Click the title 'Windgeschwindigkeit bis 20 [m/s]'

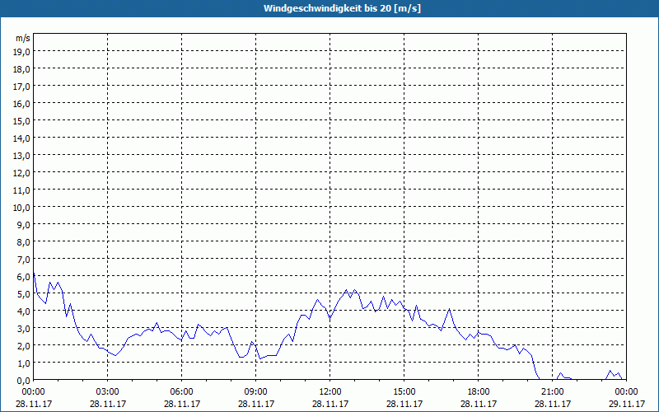pos(342,8)
